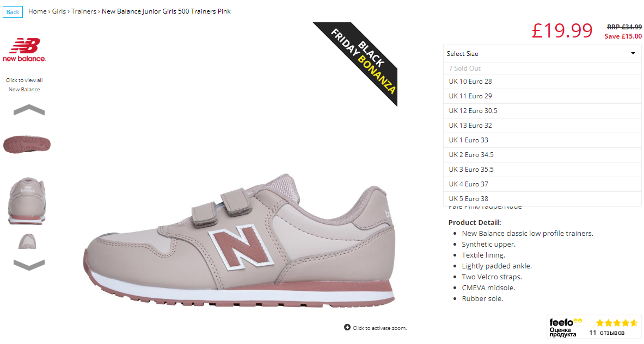Collapse the Select Size dropdown arrow
644x344 pixels.
pos(633,54)
